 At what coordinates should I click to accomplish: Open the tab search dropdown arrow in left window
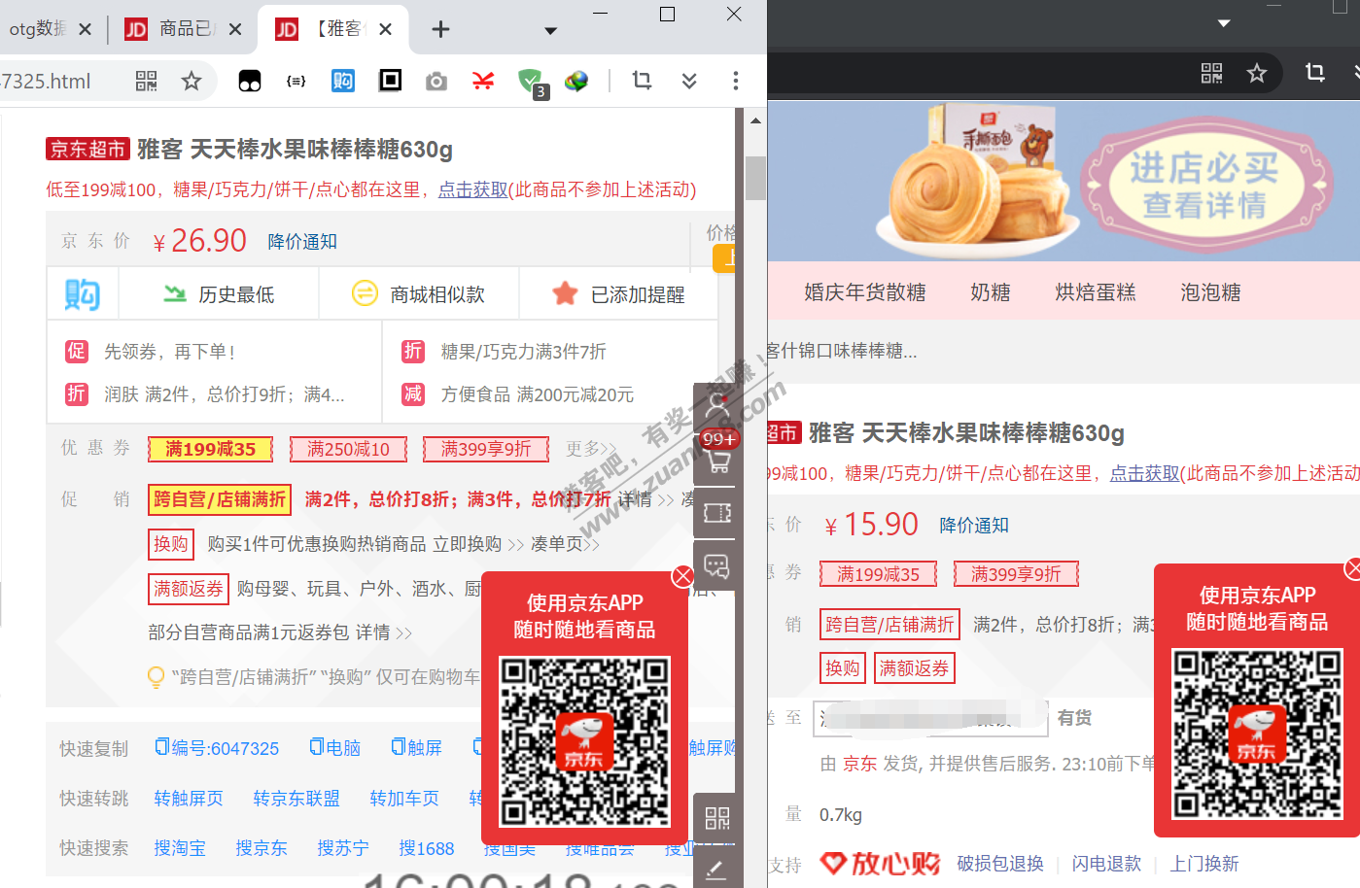(x=550, y=30)
